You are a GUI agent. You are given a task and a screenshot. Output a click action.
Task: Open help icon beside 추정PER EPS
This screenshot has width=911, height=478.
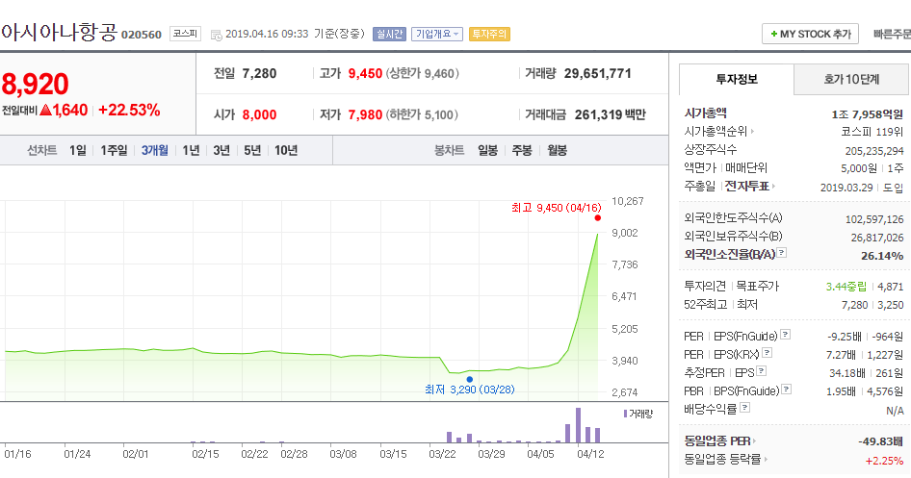pyautogui.click(x=761, y=370)
